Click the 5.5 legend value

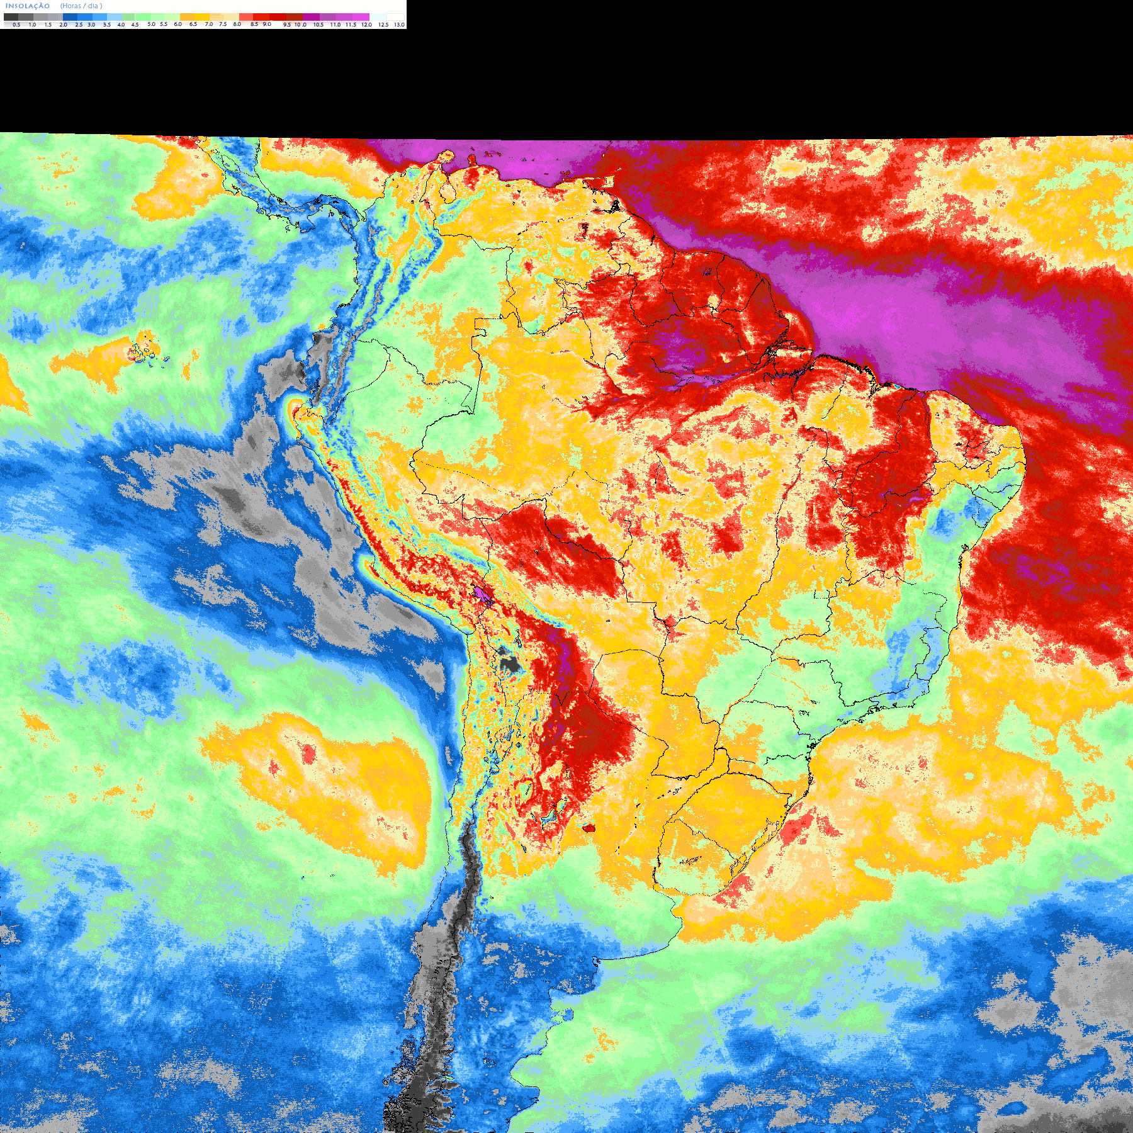[x=164, y=24]
